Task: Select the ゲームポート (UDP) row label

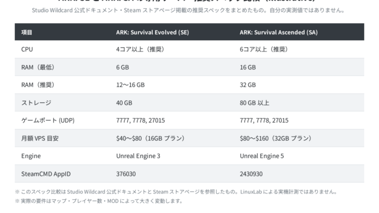Action: (48, 120)
